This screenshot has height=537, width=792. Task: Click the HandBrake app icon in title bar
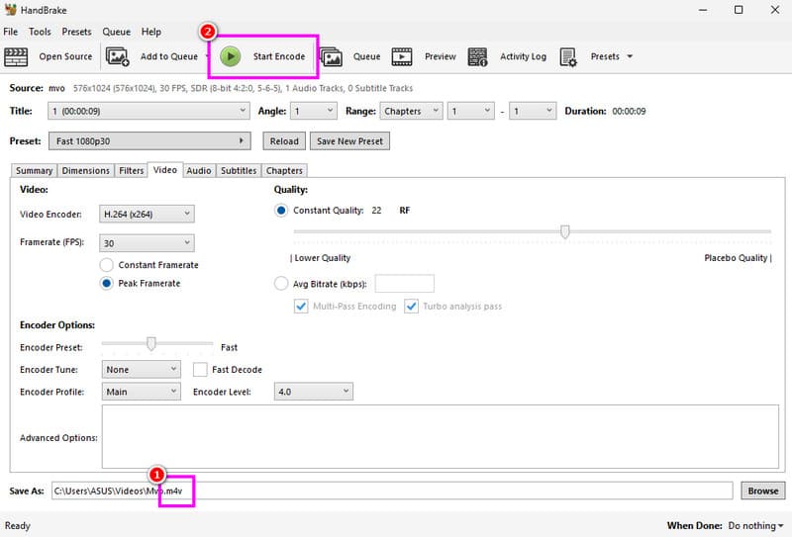click(x=11, y=9)
